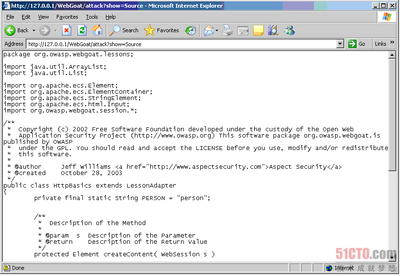
Task: Open the Back history dropdown arrow
Action: (x=34, y=31)
